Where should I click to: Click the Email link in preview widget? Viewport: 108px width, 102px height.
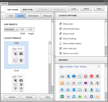pos(76,67)
